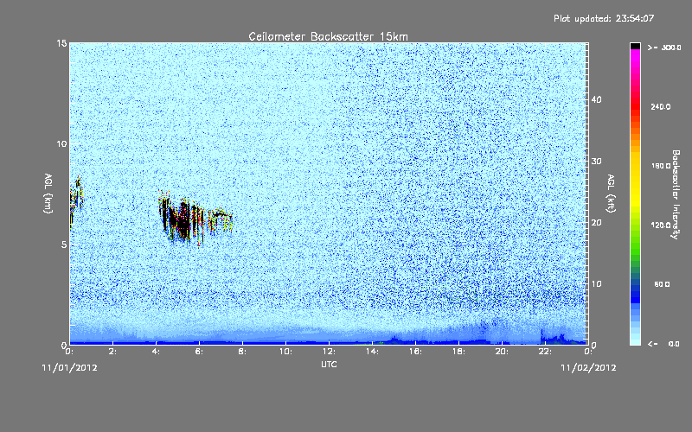Click the "Backscatter Intensity" colorbar title
The image size is (692, 432).
click(676, 194)
